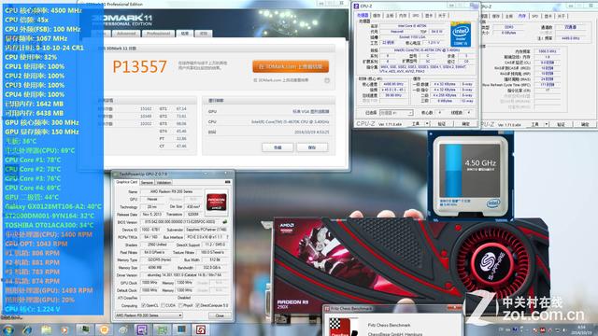
Task: Select Graphics Card tab in GPU-Z
Action: point(127,182)
